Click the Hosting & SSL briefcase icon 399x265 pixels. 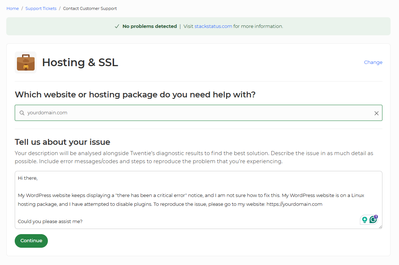pyautogui.click(x=26, y=62)
